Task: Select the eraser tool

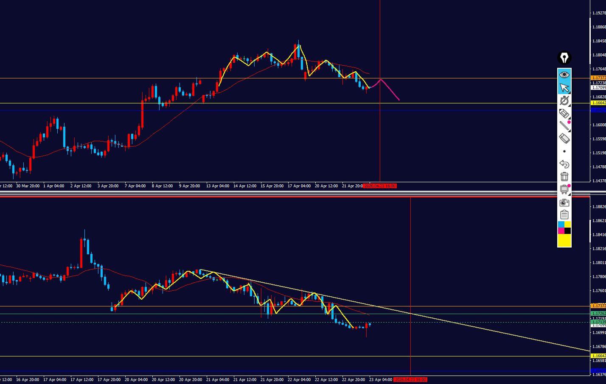Action: [564, 138]
